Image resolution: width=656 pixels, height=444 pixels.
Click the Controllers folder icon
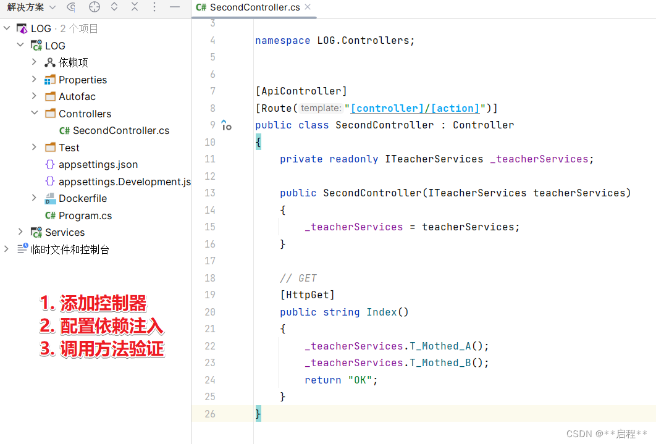(x=50, y=113)
